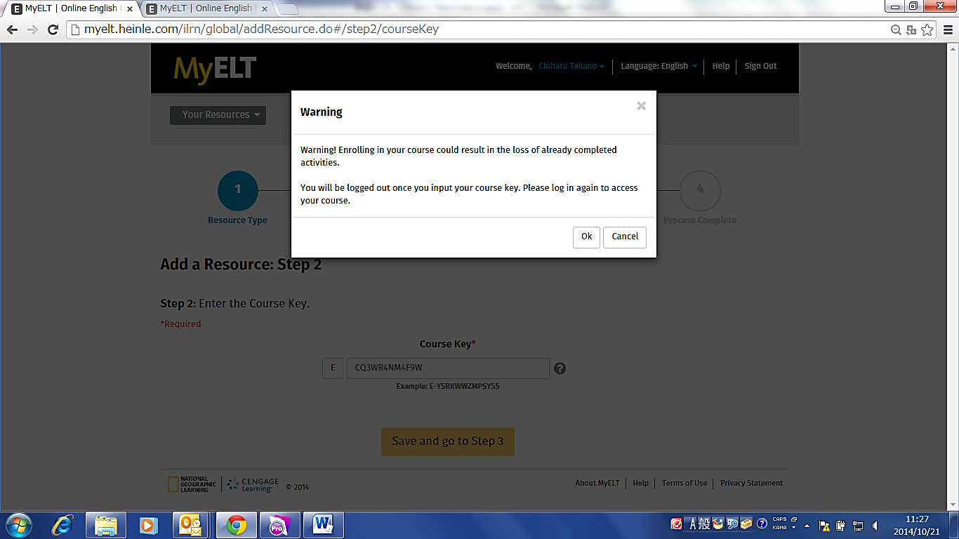Click the translate icon in the address bar
The image size is (959, 539).
pos(911,29)
